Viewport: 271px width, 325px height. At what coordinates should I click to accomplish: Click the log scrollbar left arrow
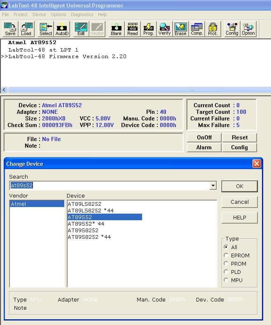point(4,90)
